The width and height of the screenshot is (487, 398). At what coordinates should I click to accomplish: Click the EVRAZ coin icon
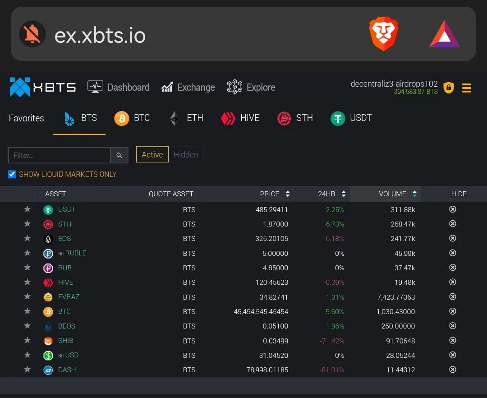(48, 297)
